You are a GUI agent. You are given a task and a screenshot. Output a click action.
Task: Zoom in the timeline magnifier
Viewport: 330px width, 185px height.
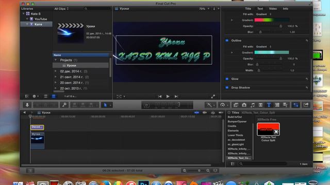point(208,171)
